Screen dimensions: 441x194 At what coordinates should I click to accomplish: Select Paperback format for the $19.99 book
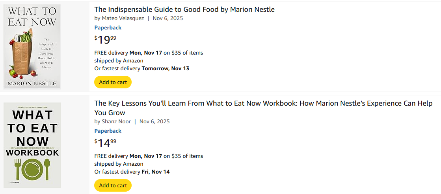pyautogui.click(x=108, y=27)
